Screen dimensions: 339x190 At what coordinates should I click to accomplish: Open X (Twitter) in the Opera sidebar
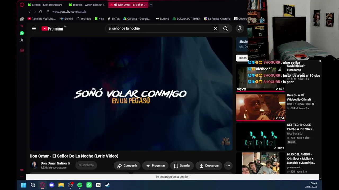point(22,40)
